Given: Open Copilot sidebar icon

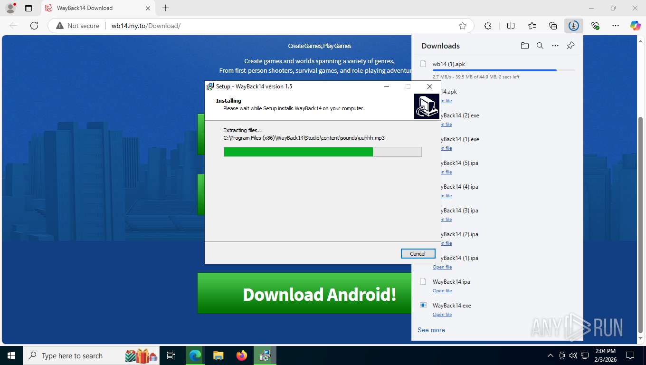Looking at the screenshot, I should pos(635,26).
